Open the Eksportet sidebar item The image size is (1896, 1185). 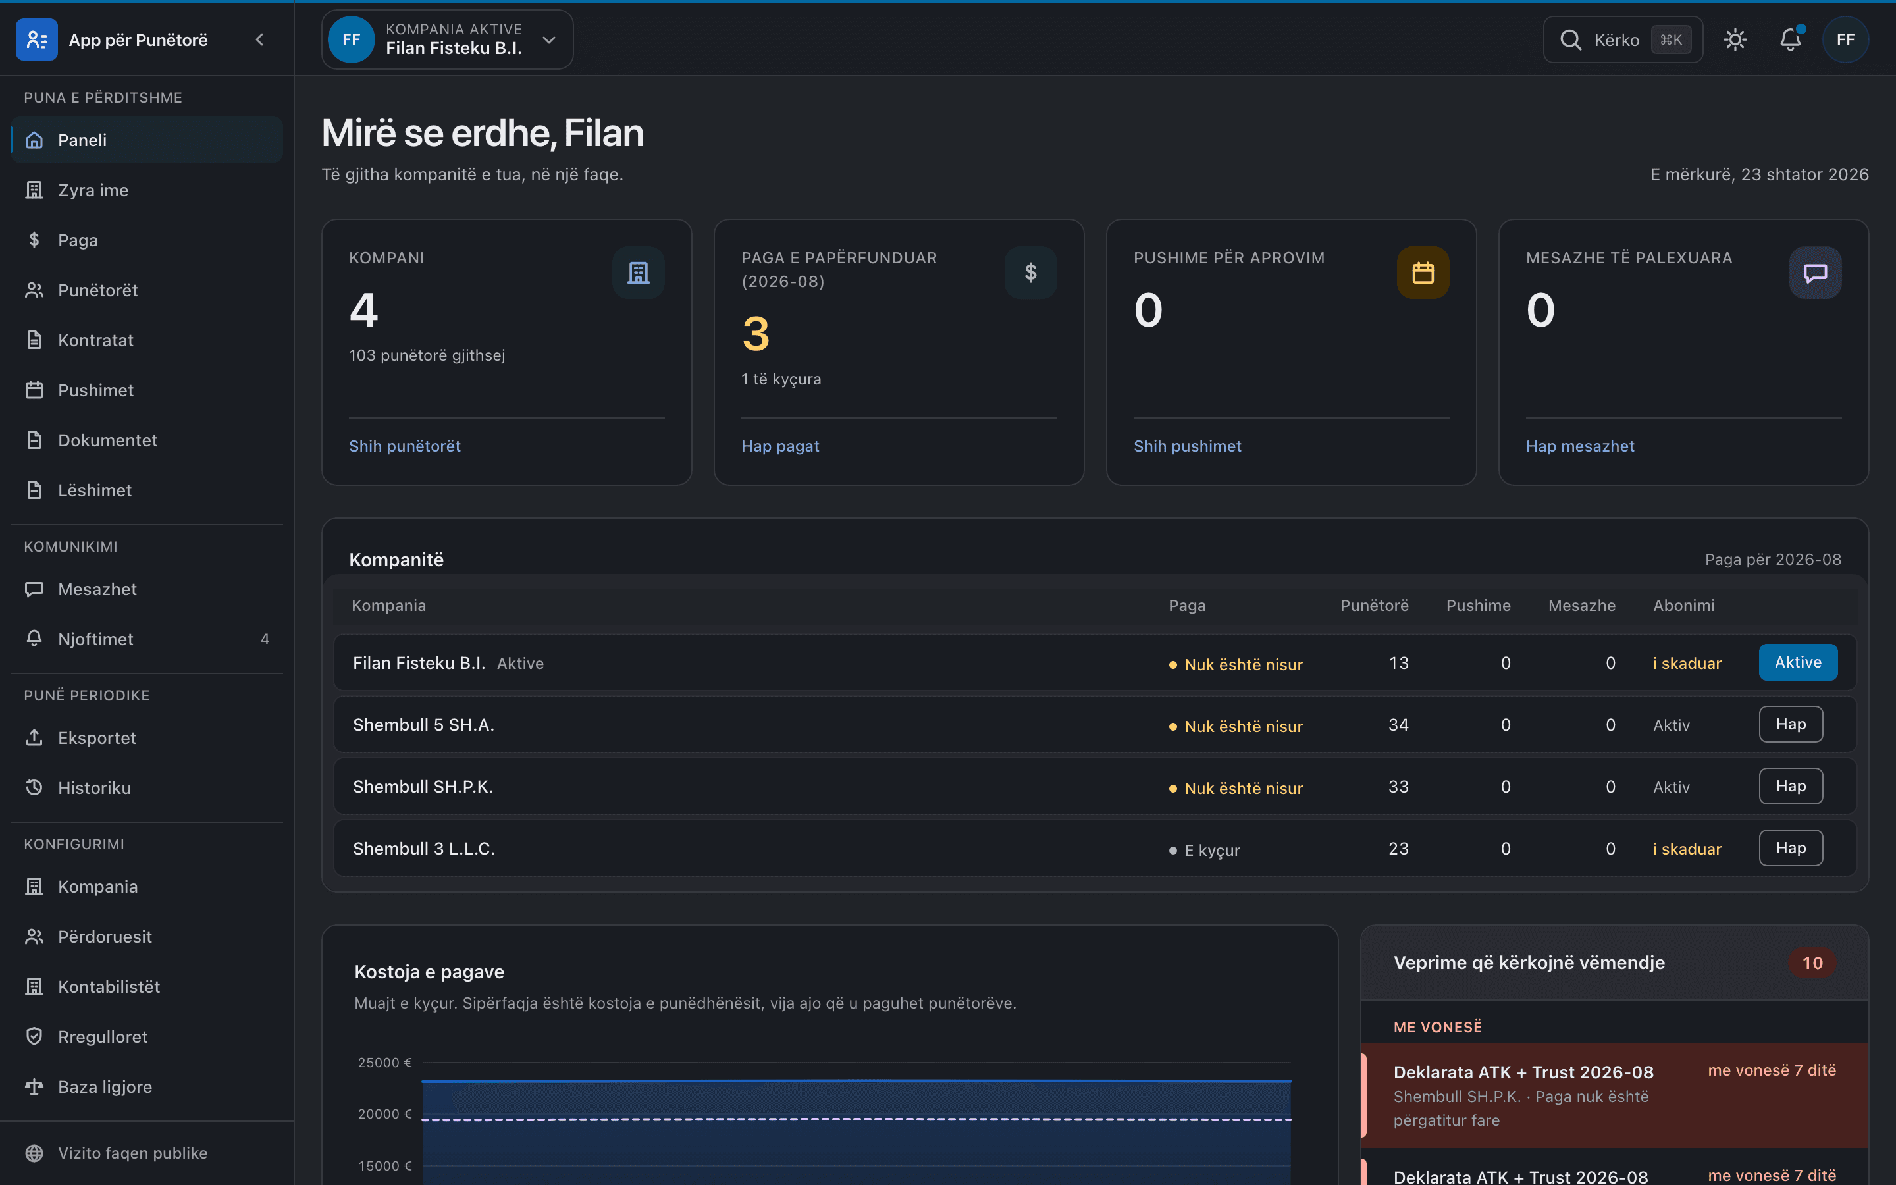click(147, 737)
